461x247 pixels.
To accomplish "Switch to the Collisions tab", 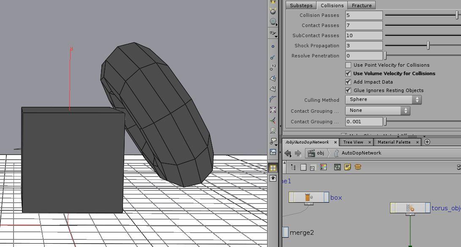I will 332,5.
